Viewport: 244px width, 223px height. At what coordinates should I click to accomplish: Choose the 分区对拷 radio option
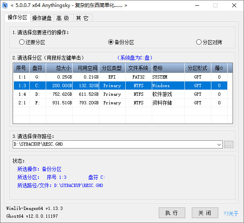point(209,42)
